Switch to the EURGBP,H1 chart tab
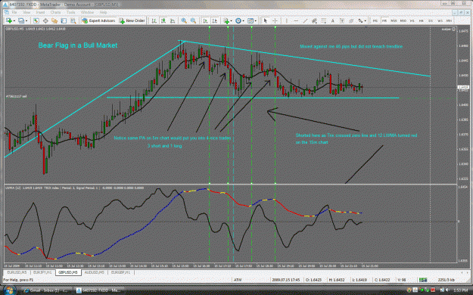Viewport: 473px width, 295px height. [120, 272]
